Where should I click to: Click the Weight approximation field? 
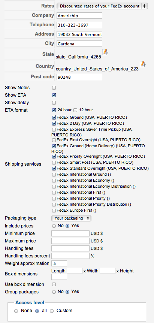pyautogui.click(x=59, y=263)
